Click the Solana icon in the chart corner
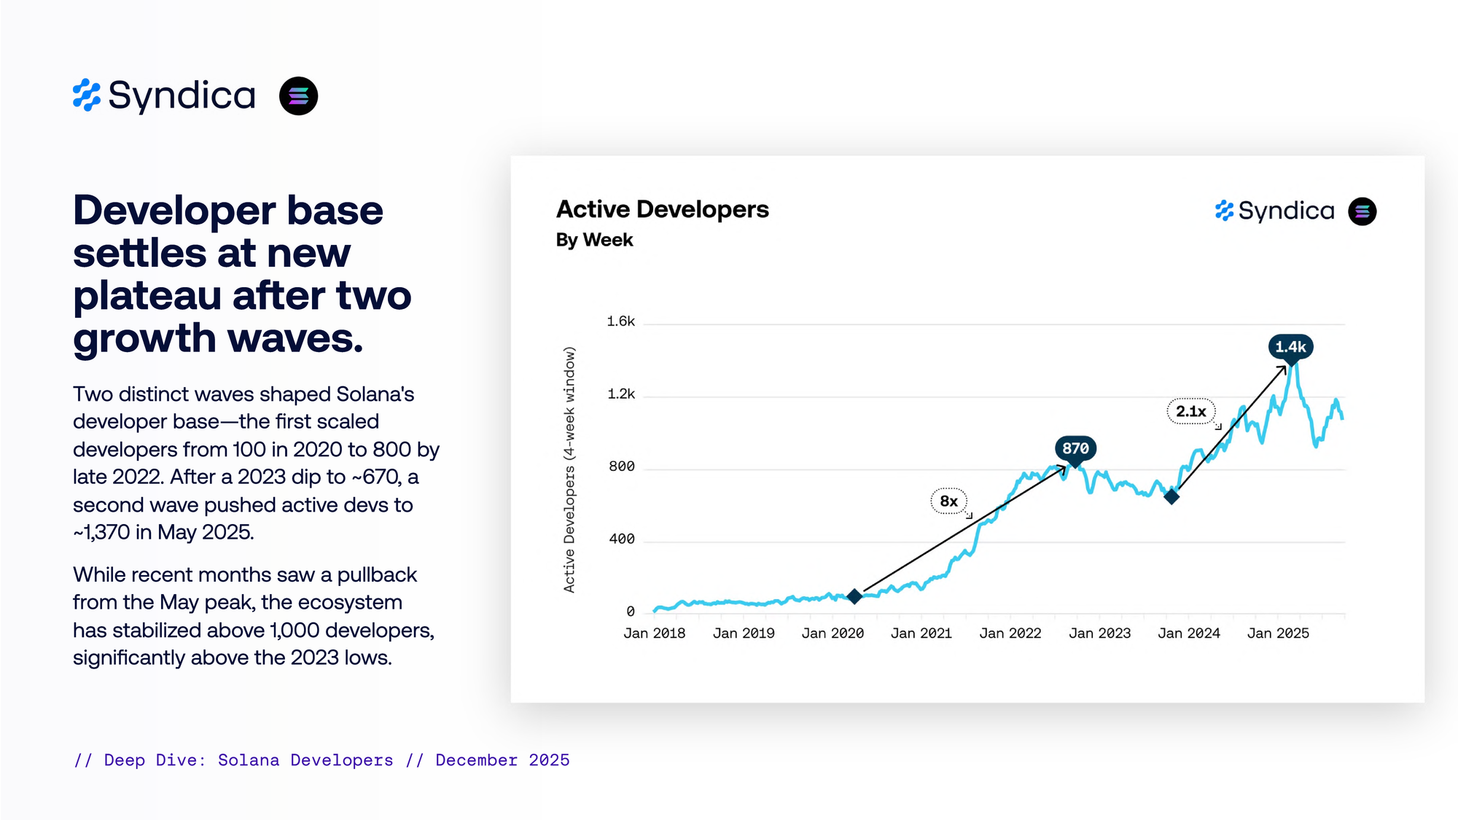Screen dimensions: 1458x820 [1362, 211]
